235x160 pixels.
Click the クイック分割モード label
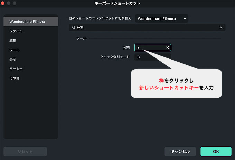115,57
